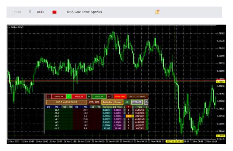Click the MS value 24.4
Image resolution: width=233 pixels, height=151 pixels.
point(85,110)
